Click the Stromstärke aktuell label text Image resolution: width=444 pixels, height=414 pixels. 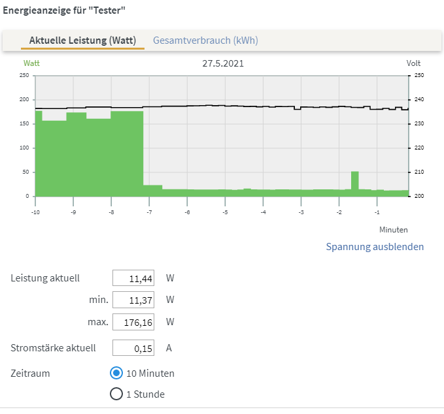54,348
